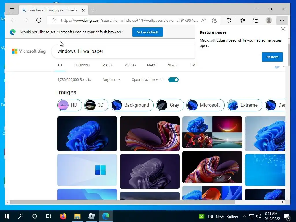
Task: Toggle Open links in new tab switch
Action: click(173, 80)
